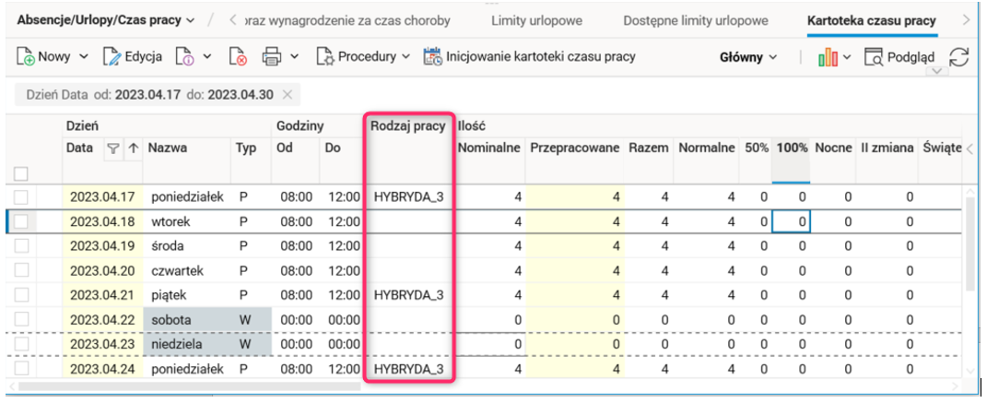The image size is (987, 403).
Task: Click date cell 2023.04.20
Action: pyautogui.click(x=102, y=271)
